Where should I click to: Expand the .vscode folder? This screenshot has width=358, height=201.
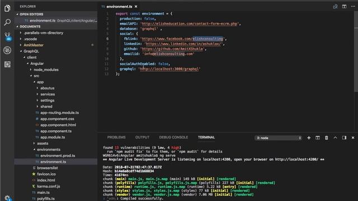pos(30,39)
